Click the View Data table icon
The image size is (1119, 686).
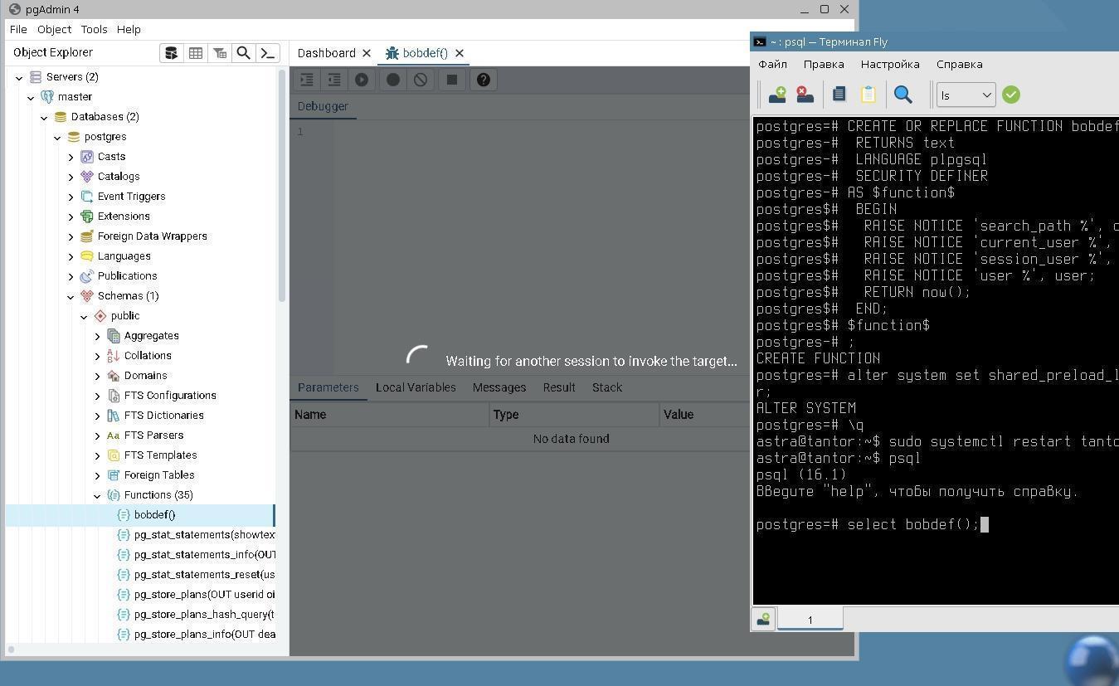click(x=196, y=53)
